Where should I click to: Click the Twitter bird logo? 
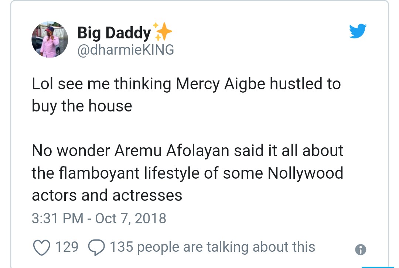click(358, 31)
